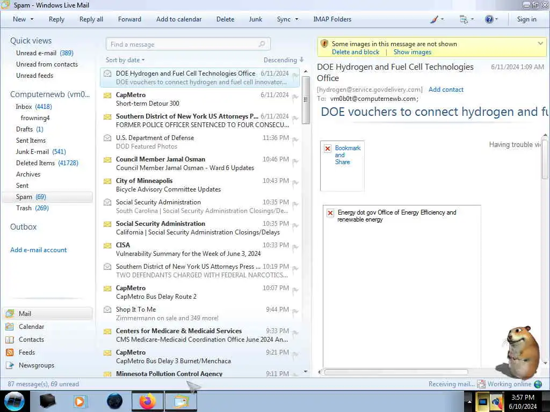The image size is (550, 412).
Task: Click the broken image icon for Energy dot gov
Action: point(330,213)
